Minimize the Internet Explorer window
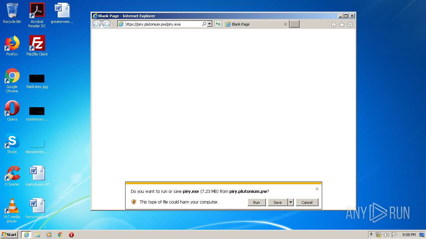This screenshot has width=426, height=239. tap(340, 16)
